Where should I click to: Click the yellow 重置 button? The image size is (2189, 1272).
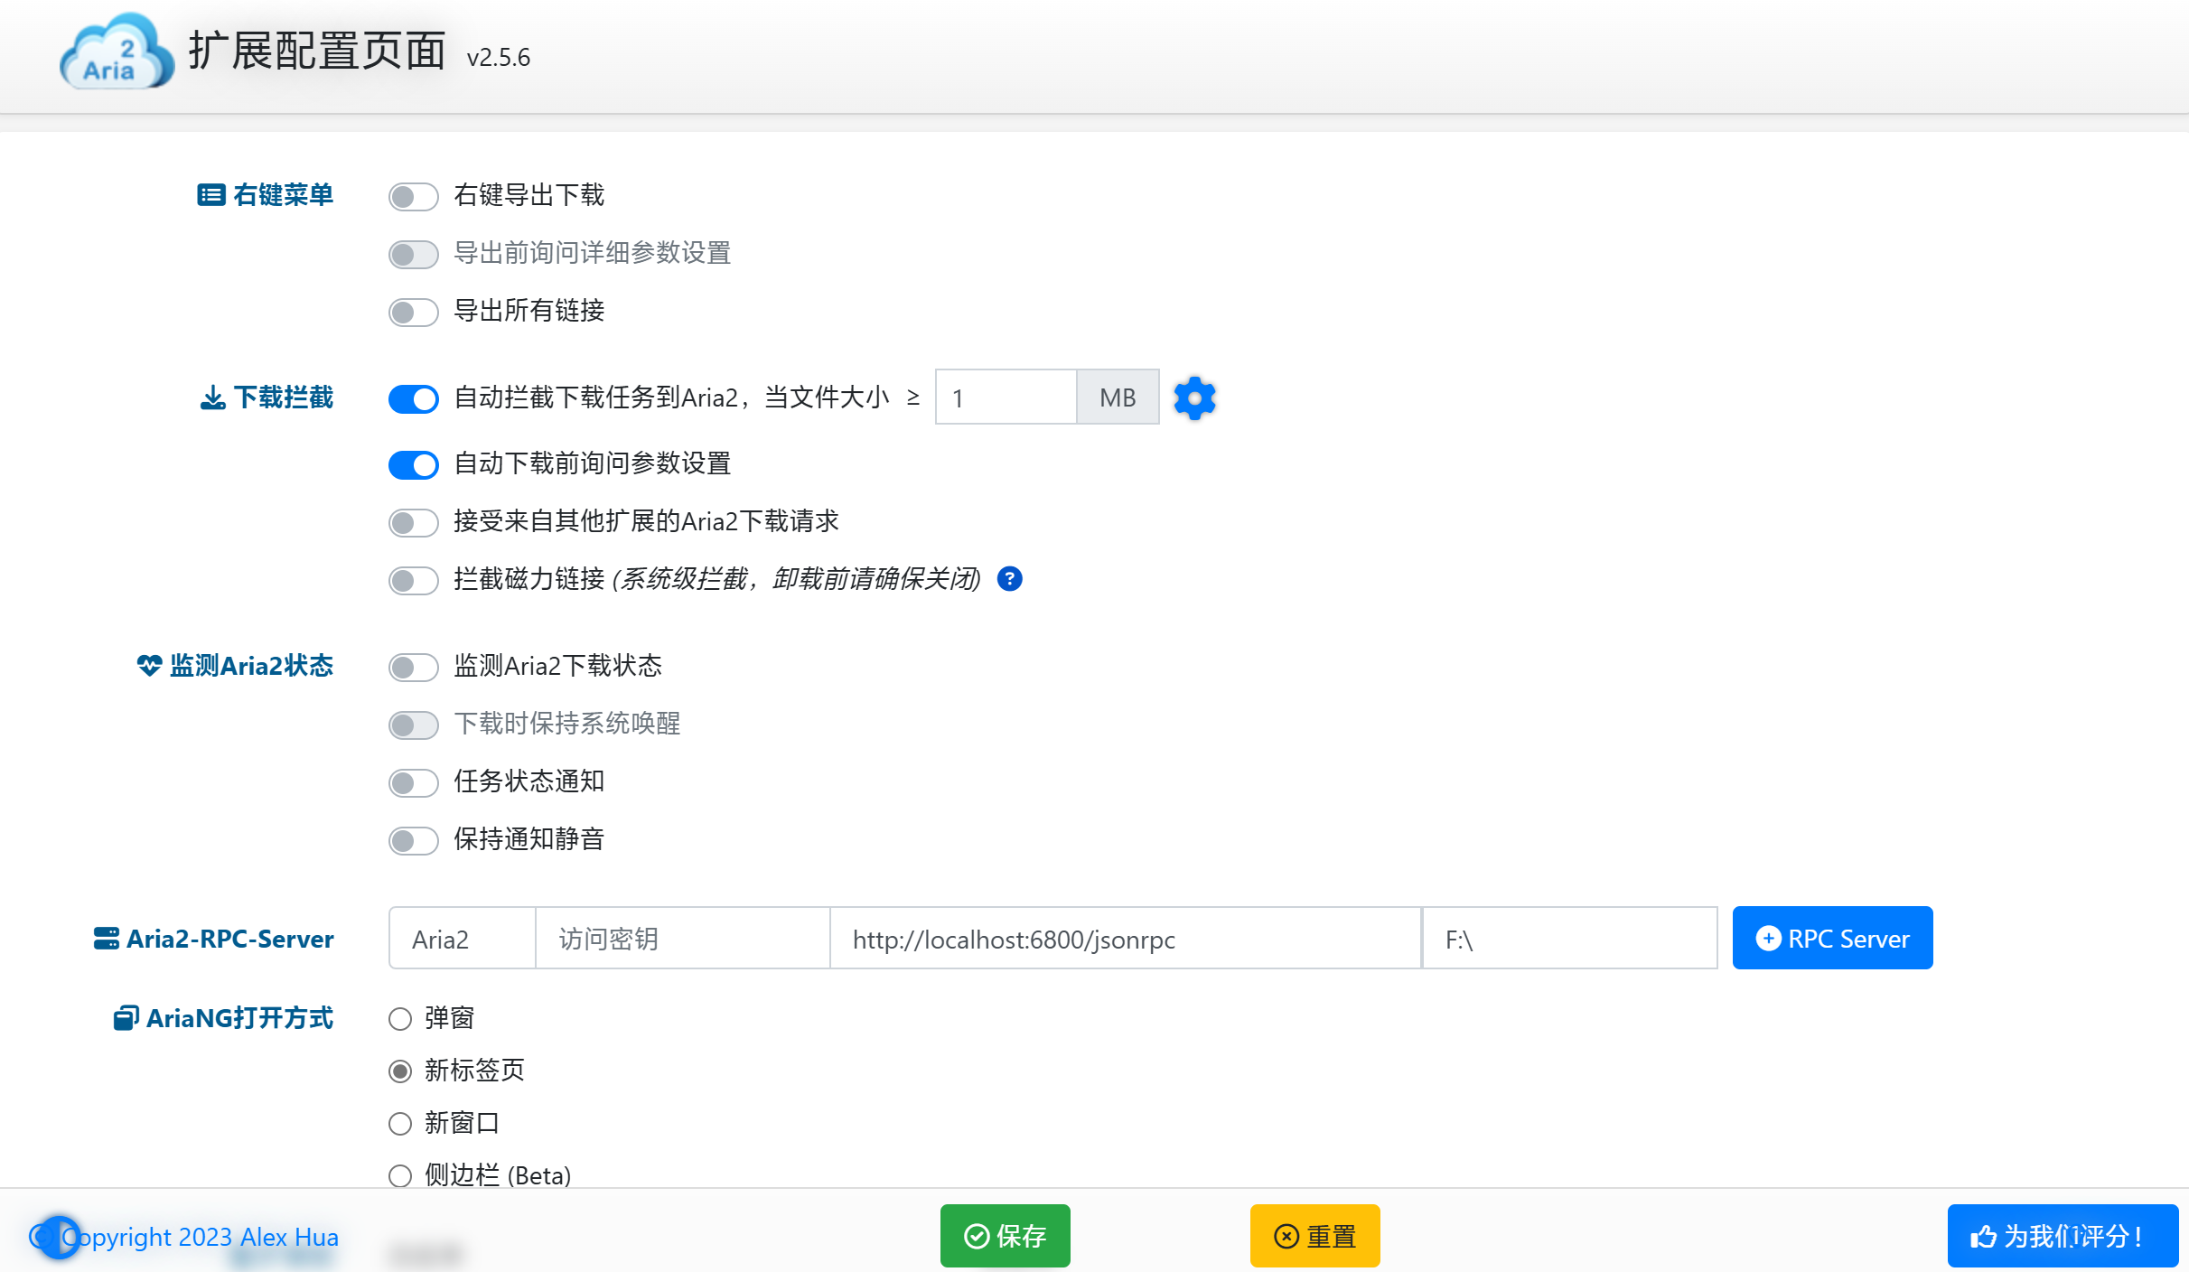tap(1314, 1236)
